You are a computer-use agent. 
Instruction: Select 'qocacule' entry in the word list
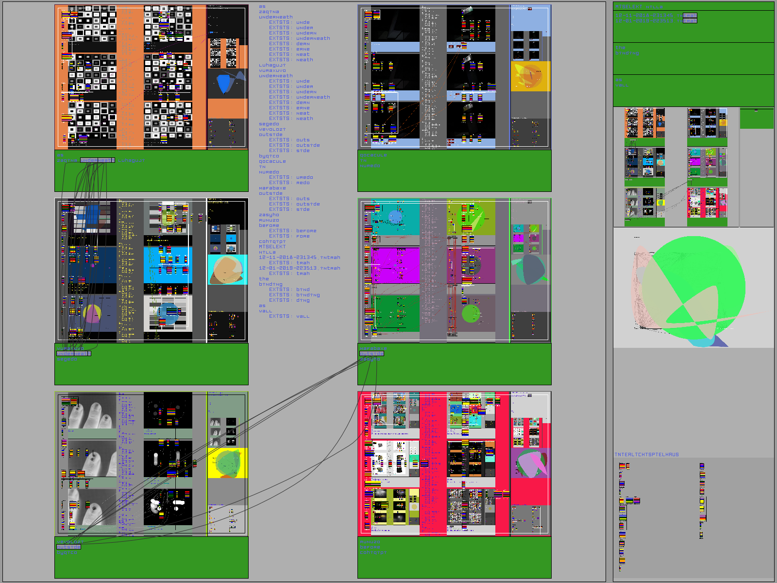[272, 161]
